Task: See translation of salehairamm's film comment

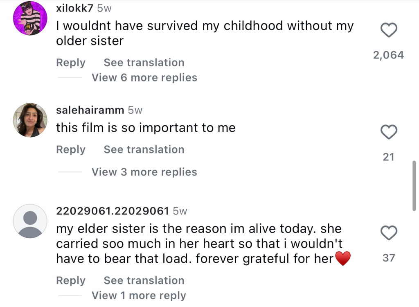Action: coord(144,150)
